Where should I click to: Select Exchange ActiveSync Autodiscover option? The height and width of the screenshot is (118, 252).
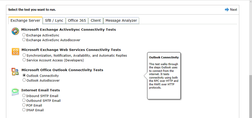click(x=24, y=39)
